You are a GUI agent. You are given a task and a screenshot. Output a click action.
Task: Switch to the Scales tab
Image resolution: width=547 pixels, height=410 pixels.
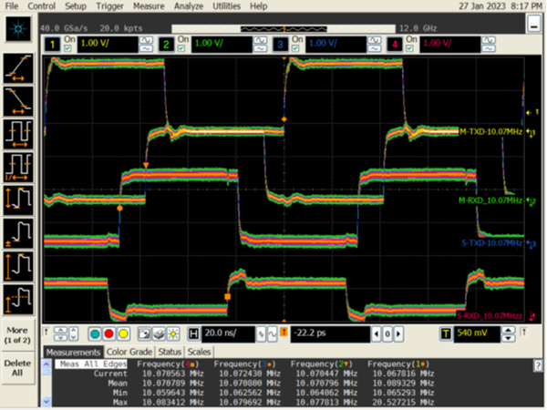click(199, 352)
